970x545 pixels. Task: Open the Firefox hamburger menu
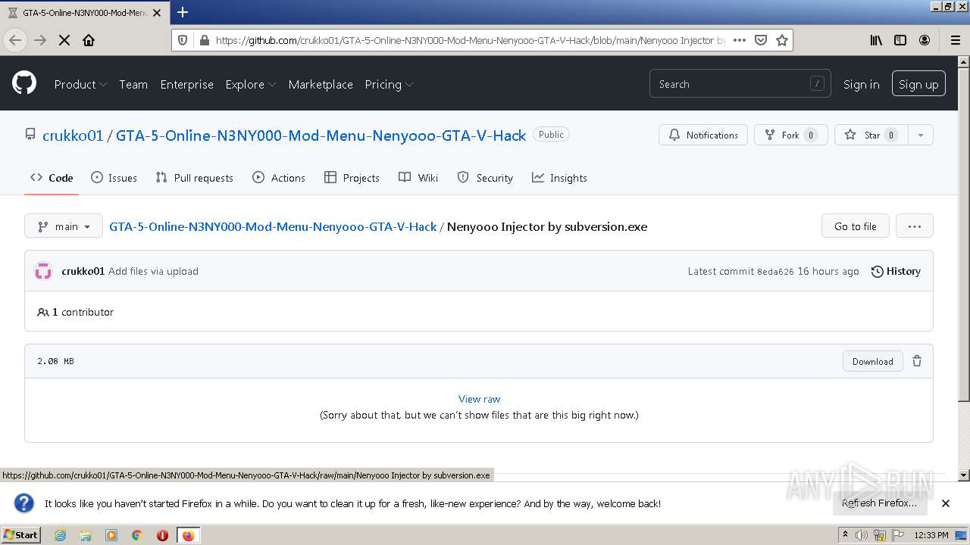pyautogui.click(x=955, y=40)
